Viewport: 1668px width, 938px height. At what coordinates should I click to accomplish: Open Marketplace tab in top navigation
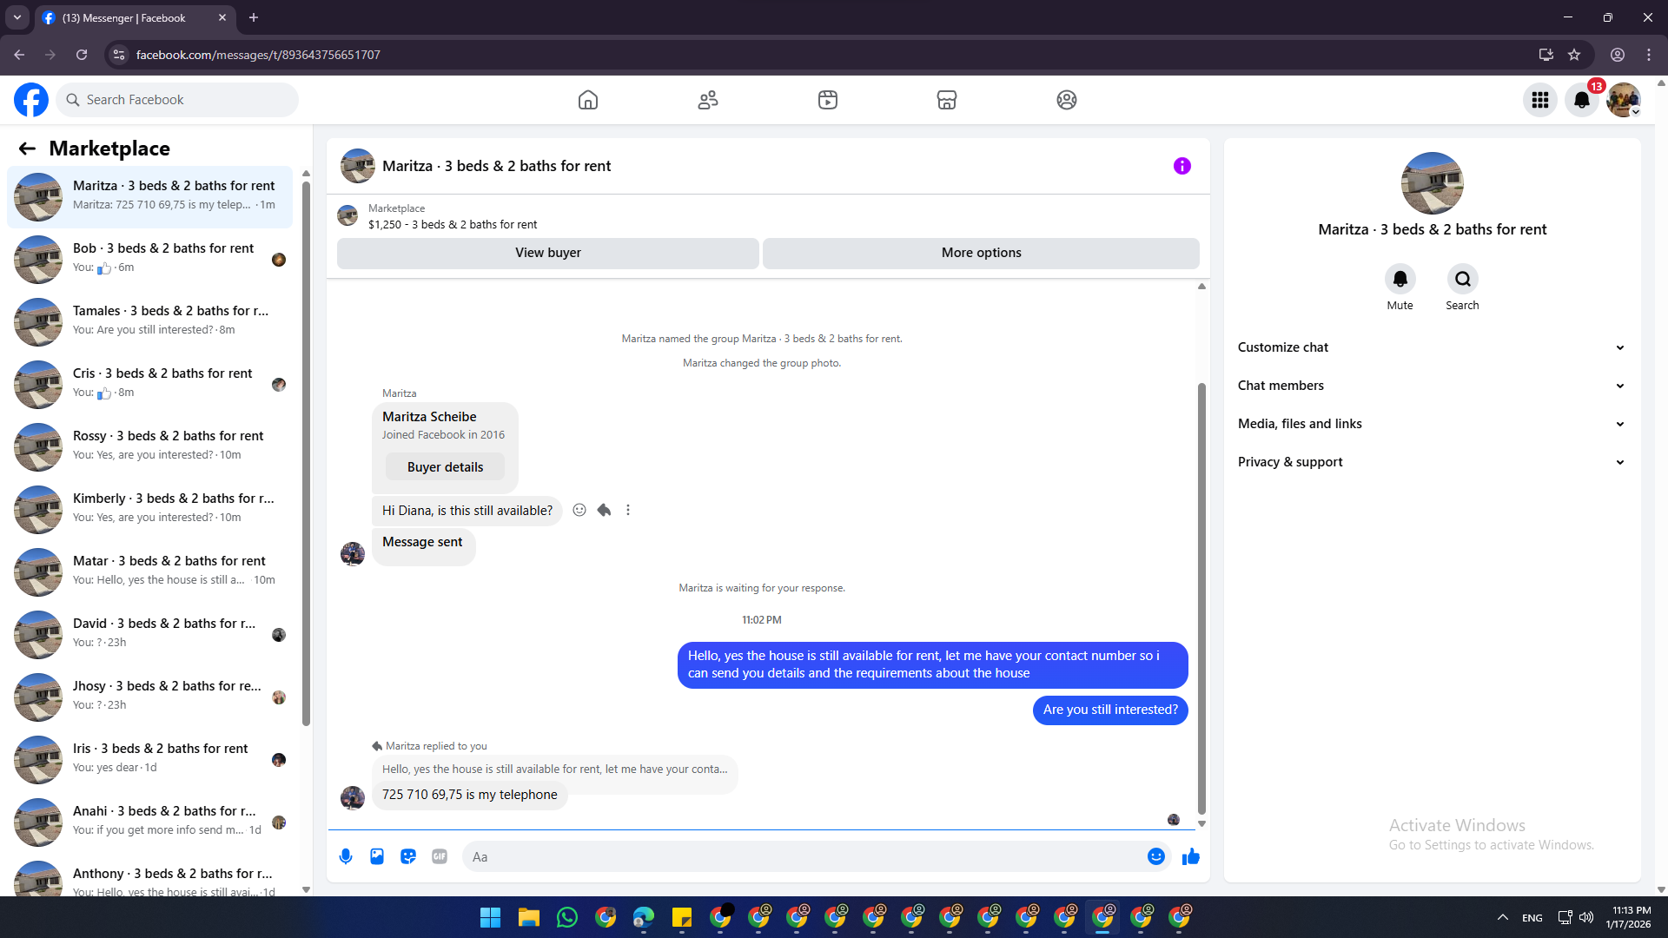coord(946,100)
